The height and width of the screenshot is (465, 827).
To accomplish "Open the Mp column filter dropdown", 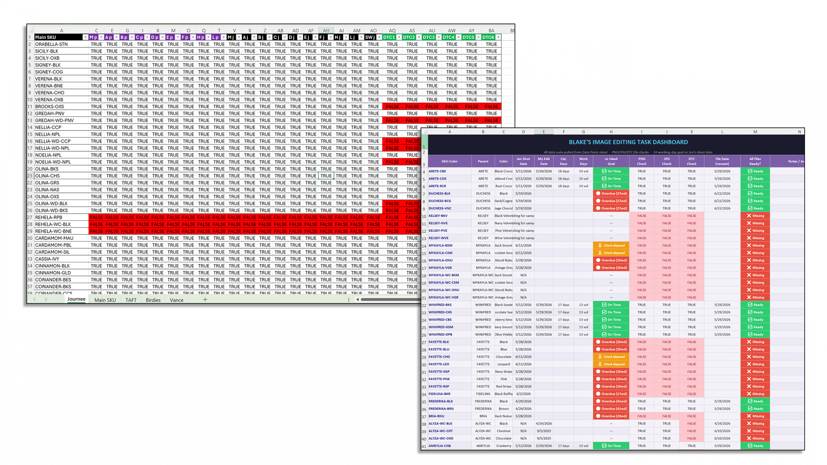I will click(x=101, y=37).
